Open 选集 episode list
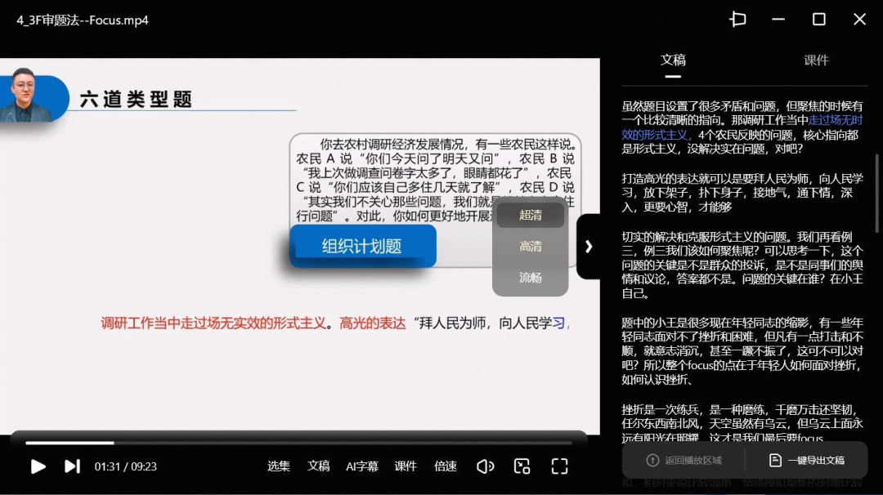This screenshot has height=495, width=883. pyautogui.click(x=278, y=466)
